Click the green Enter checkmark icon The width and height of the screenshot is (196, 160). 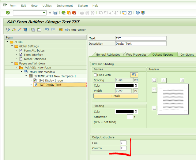tap(8, 13)
